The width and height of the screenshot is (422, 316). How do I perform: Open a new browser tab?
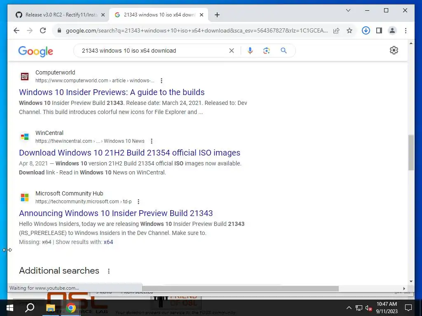coord(217,15)
